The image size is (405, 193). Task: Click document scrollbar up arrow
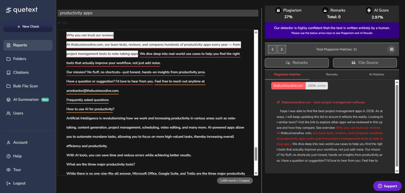click(256, 32)
